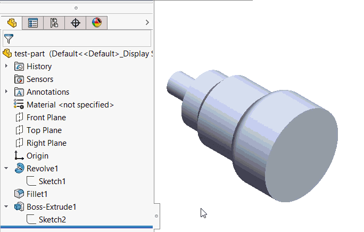Switch to the ConfigurationManager tab

pyautogui.click(x=54, y=23)
